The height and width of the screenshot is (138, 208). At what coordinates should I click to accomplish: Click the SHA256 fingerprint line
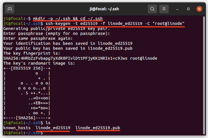tap(80, 58)
